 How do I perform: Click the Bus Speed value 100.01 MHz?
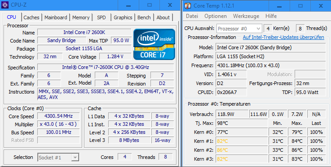pyautogui.click(x=58, y=132)
